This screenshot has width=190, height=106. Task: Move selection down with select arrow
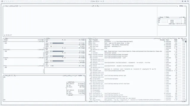point(94,101)
